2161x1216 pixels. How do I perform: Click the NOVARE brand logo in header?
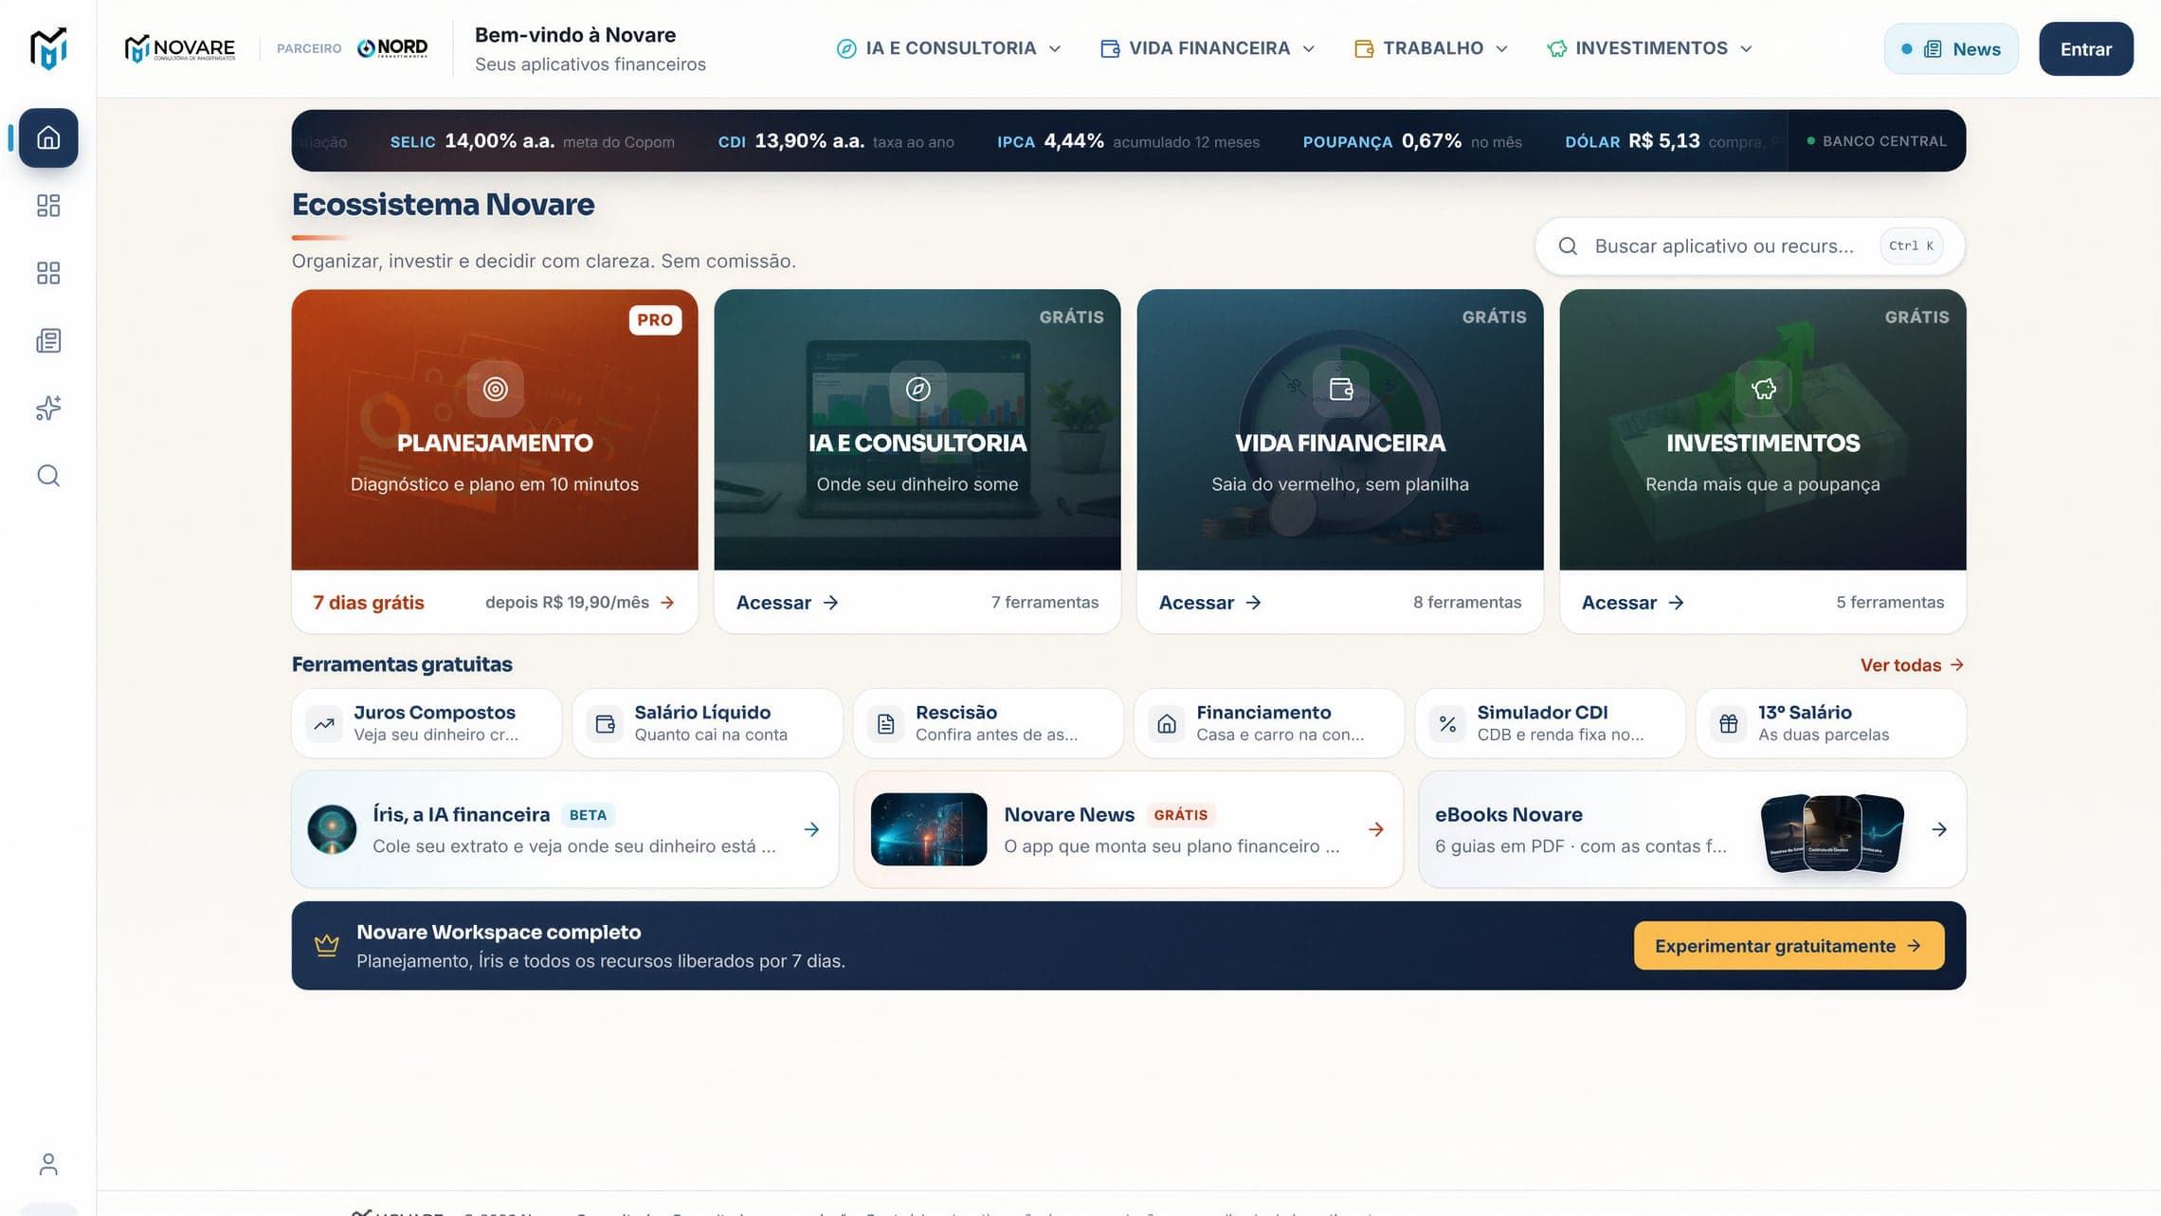pos(180,48)
